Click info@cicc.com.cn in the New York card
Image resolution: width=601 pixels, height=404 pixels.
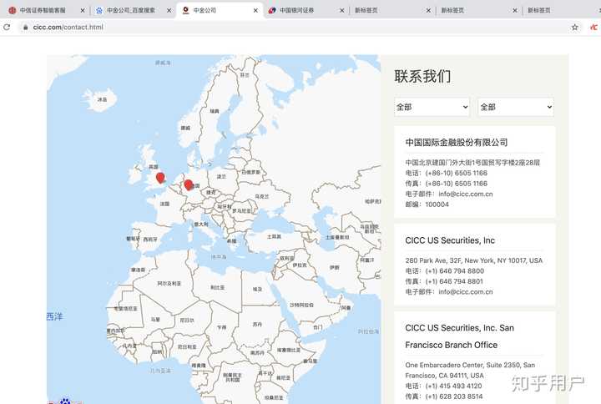coord(466,291)
